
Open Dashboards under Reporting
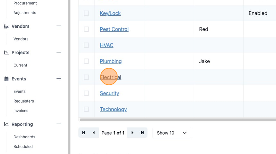24,137
